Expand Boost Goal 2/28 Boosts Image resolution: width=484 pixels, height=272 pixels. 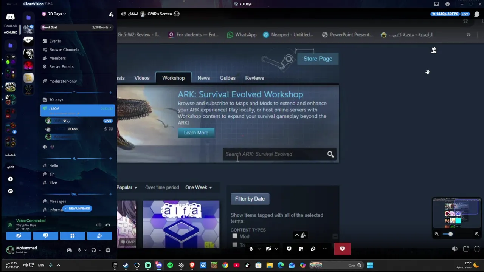pyautogui.click(x=77, y=27)
